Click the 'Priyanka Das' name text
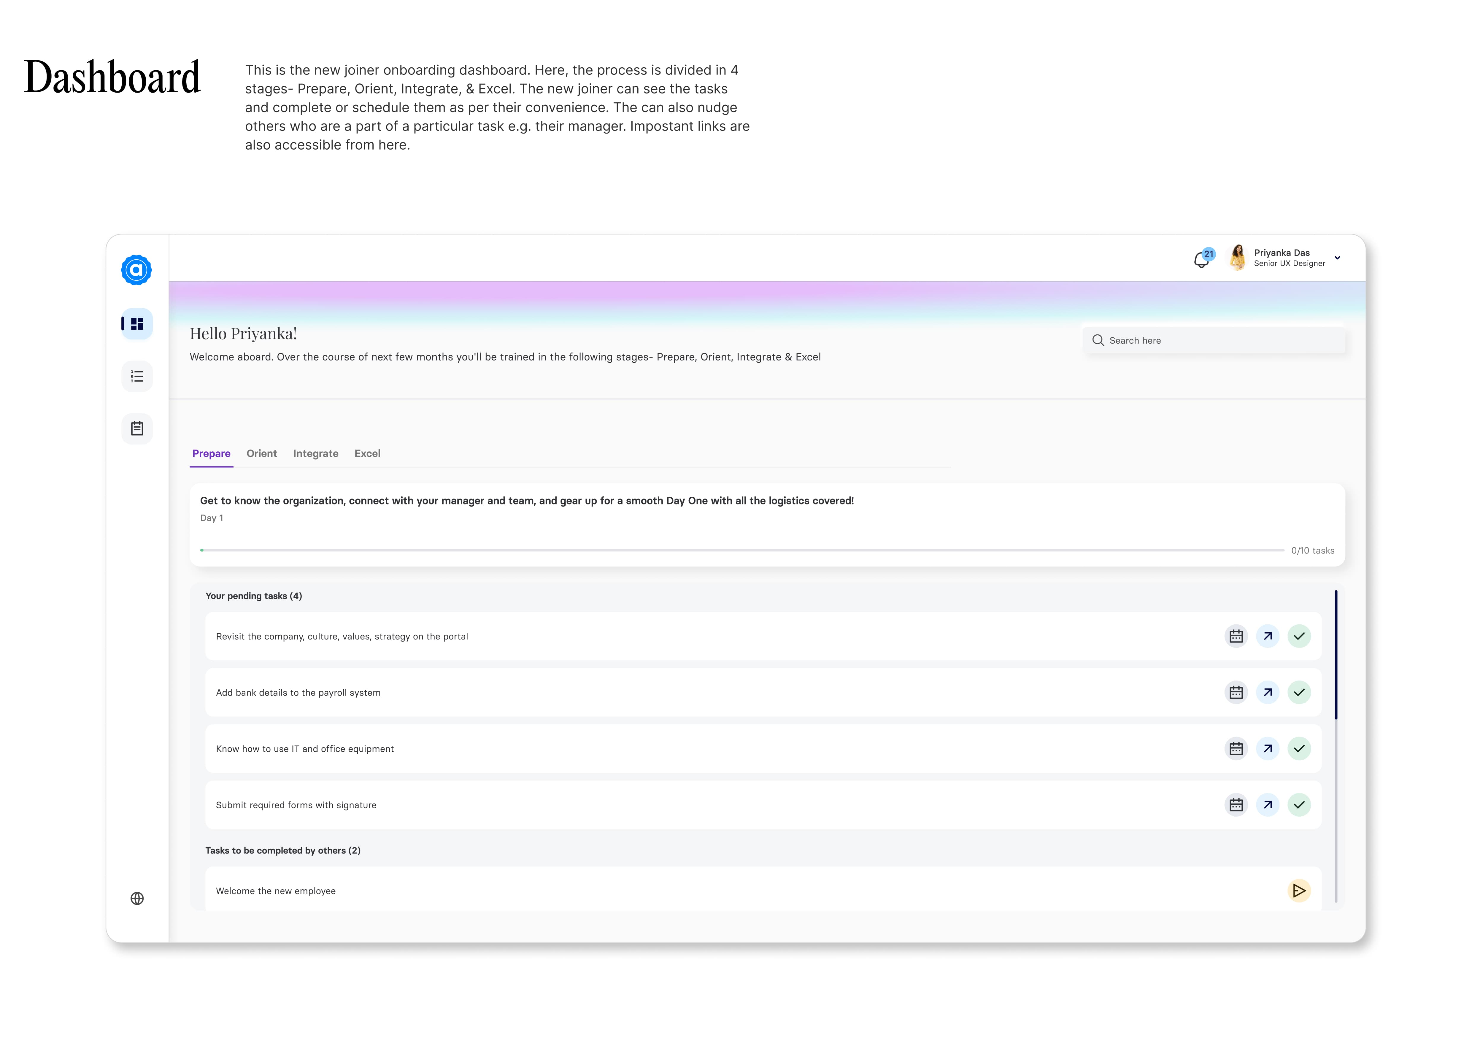1472x1041 pixels. [x=1282, y=253]
